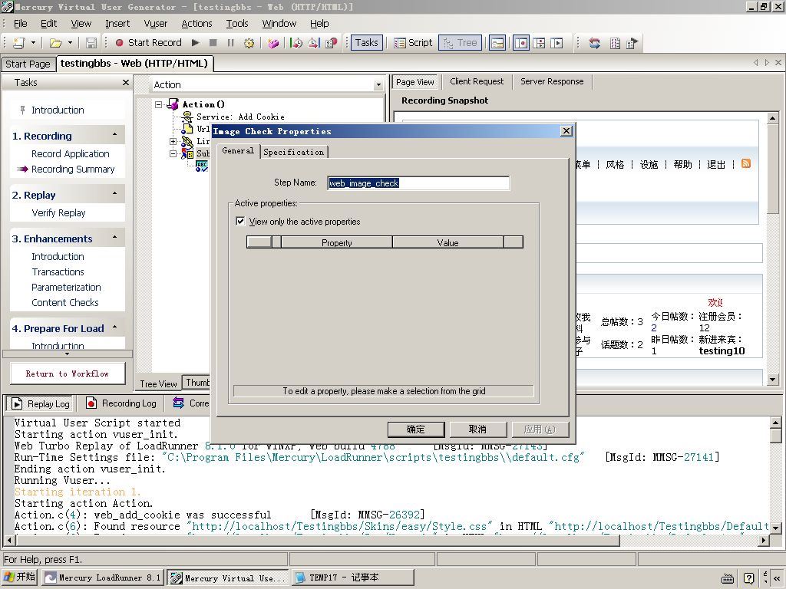Open the dropdown arrow beside New script icon

[x=33, y=43]
